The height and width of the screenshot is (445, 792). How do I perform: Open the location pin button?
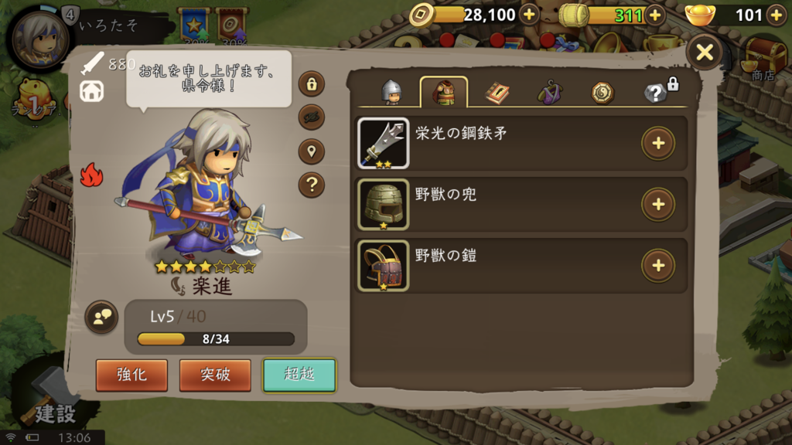tap(312, 151)
